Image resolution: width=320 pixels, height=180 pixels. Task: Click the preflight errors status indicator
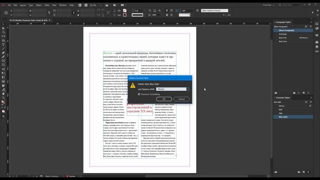[71, 176]
